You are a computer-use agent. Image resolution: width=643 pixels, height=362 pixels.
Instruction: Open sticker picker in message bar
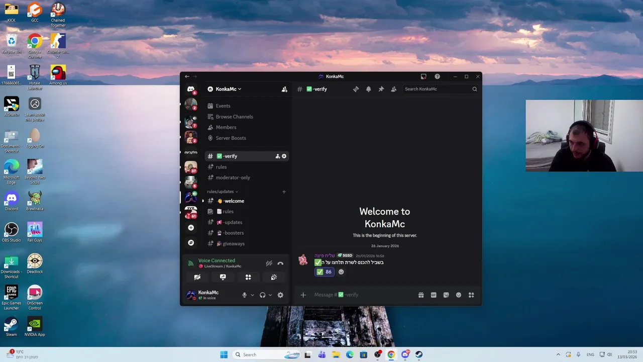click(446, 295)
